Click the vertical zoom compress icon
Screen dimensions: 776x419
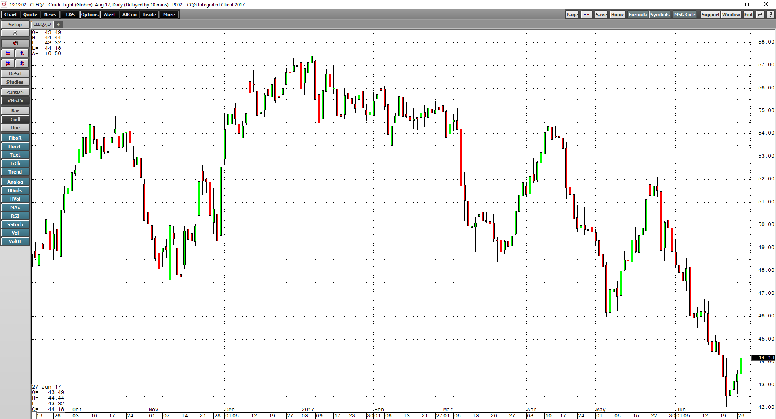pos(22,63)
